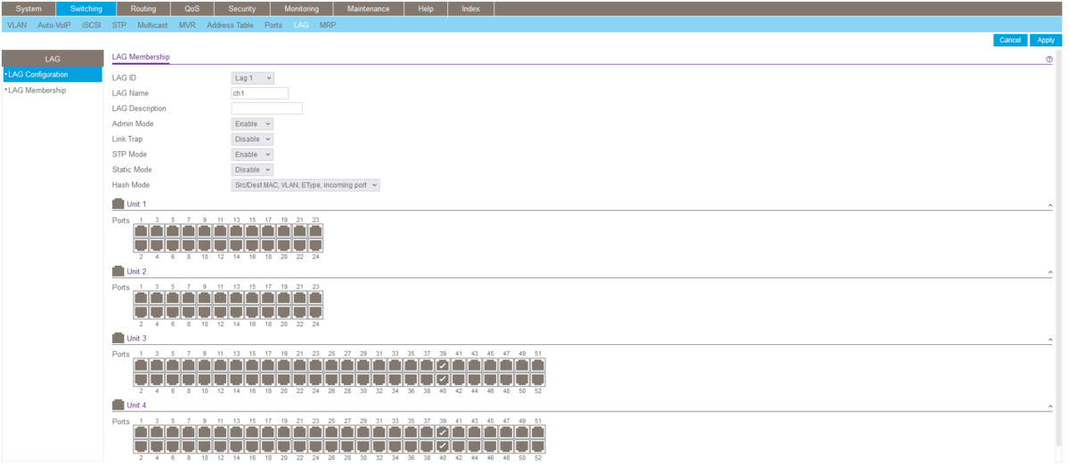
Task: Select port 24 icon in Unit 2
Action: click(315, 312)
